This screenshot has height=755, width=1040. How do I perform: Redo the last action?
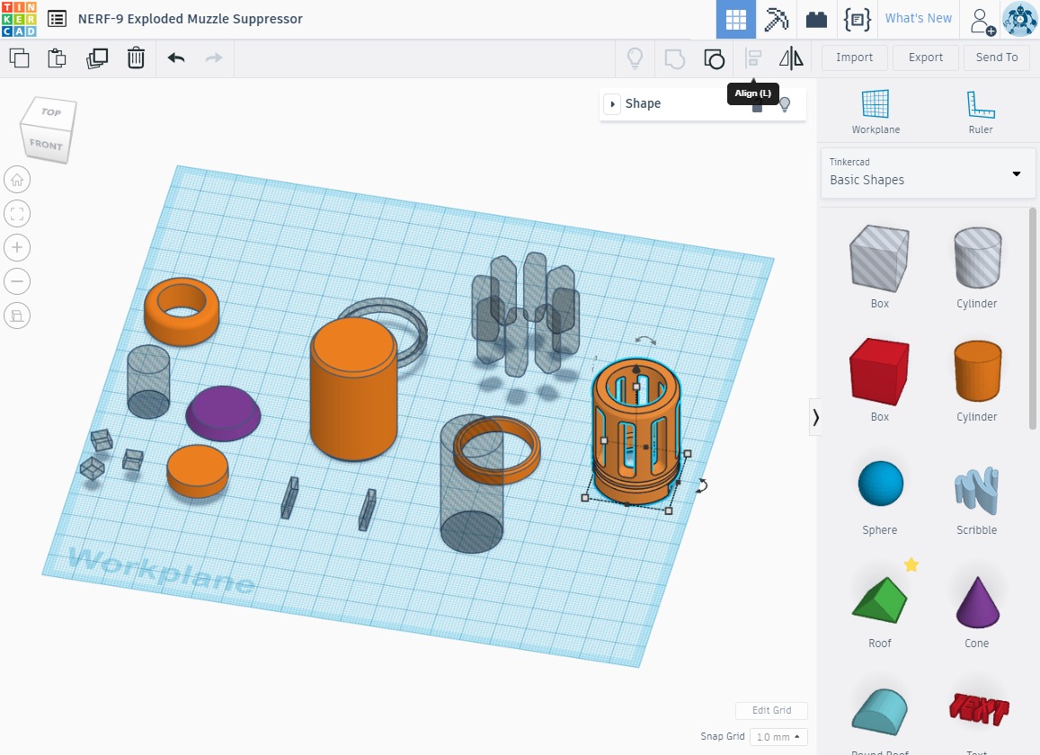tap(214, 58)
